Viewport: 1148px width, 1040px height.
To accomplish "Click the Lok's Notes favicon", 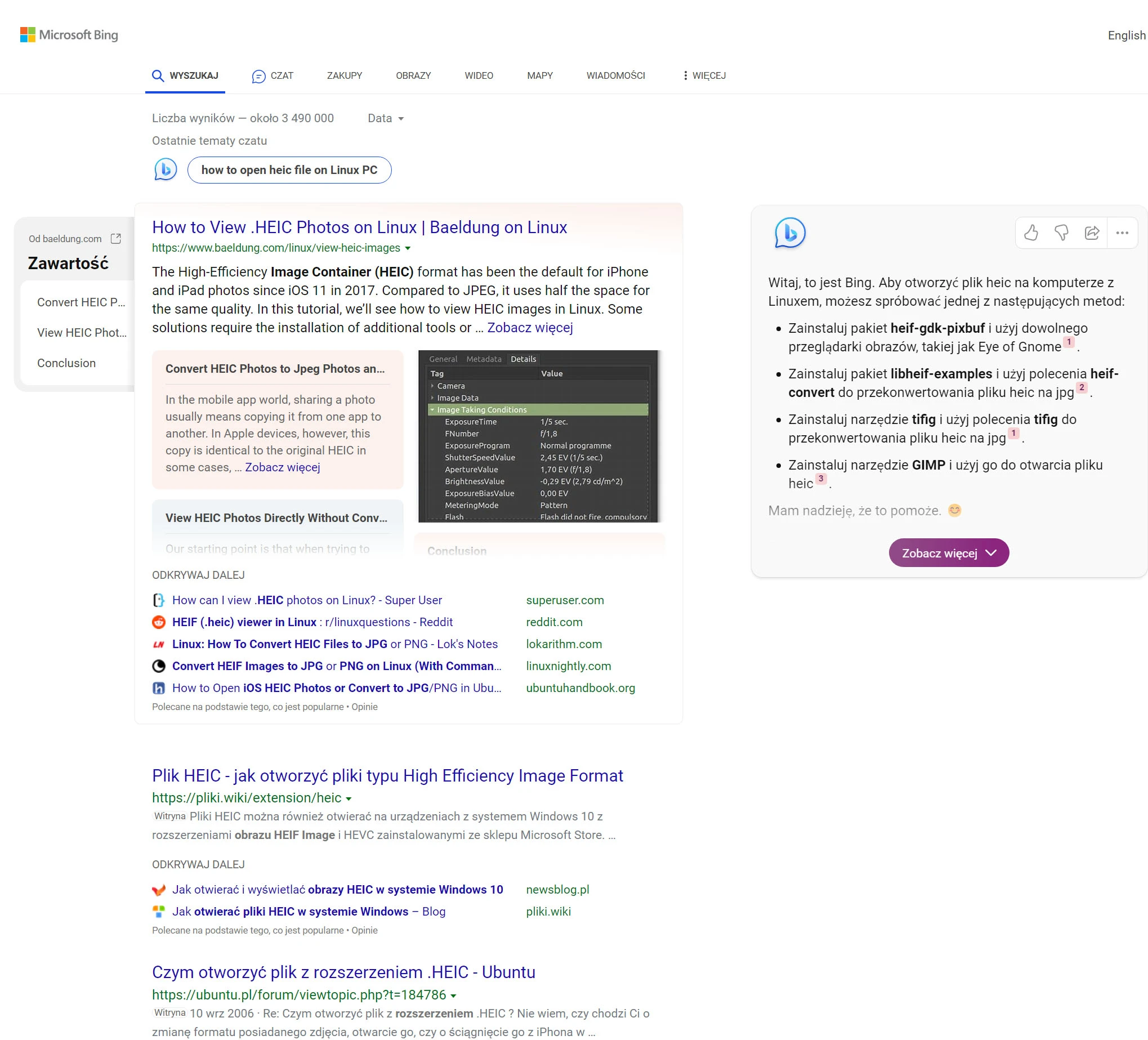I will point(159,644).
